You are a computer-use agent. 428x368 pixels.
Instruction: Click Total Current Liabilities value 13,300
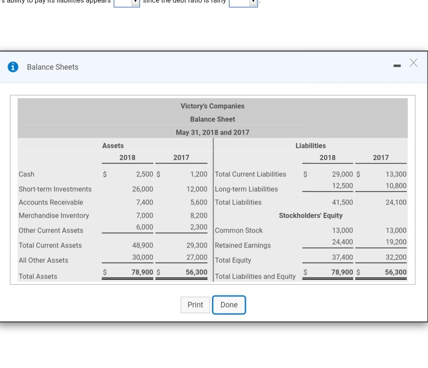396,174
